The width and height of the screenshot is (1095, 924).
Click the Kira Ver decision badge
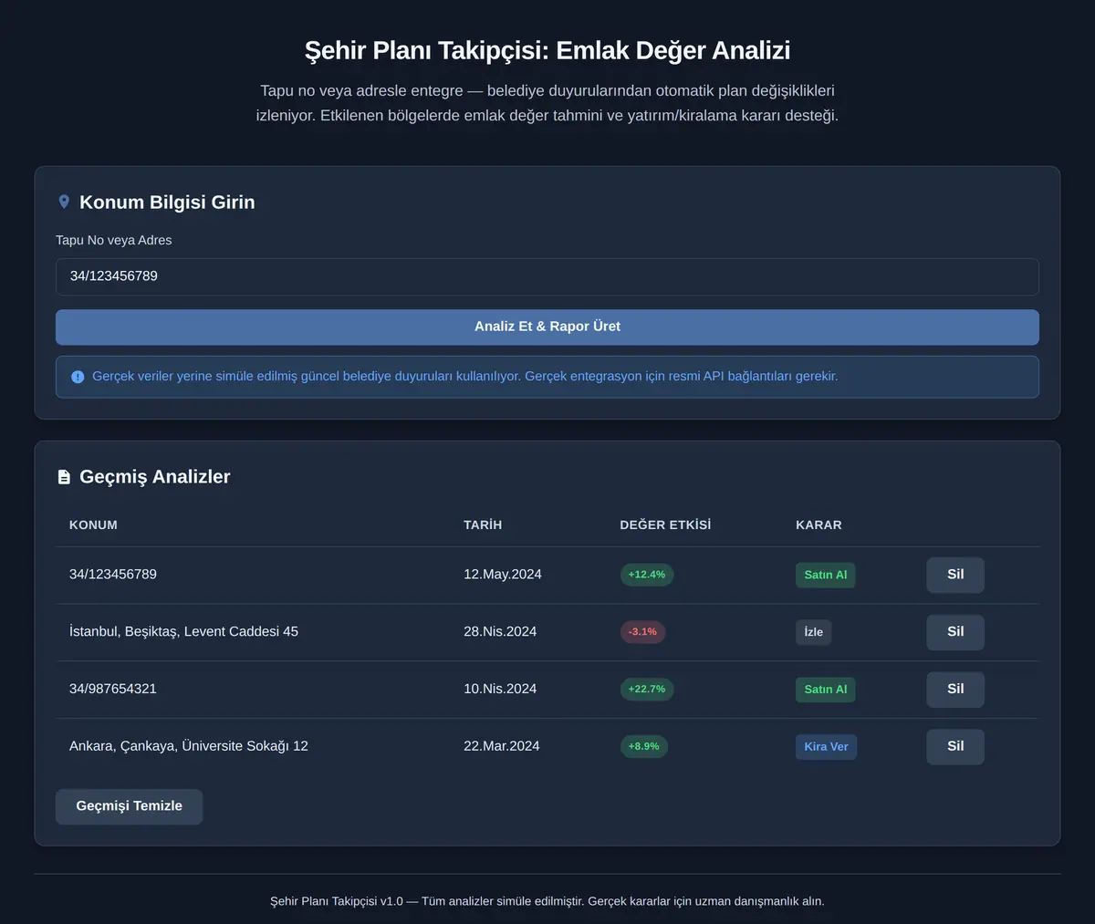(826, 746)
